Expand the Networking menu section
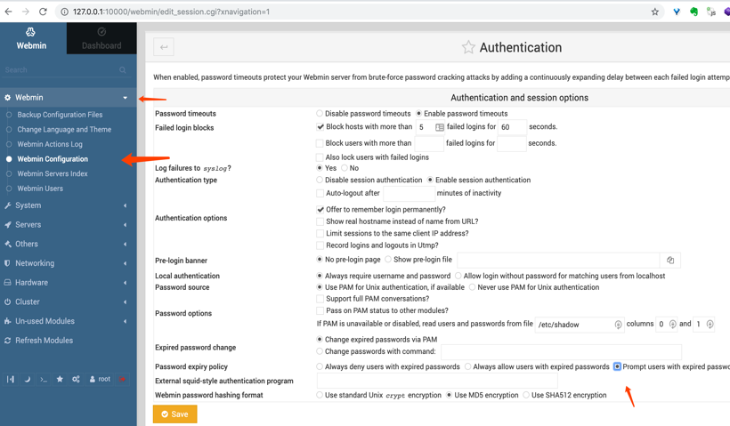730x426 pixels. [x=68, y=263]
